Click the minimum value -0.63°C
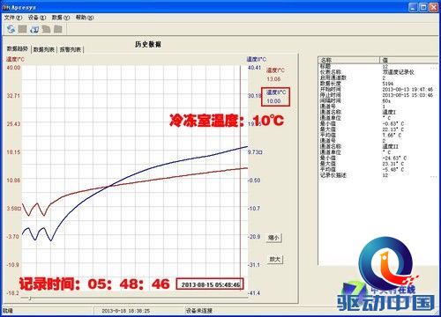The height and width of the screenshot is (317, 441). (x=393, y=123)
